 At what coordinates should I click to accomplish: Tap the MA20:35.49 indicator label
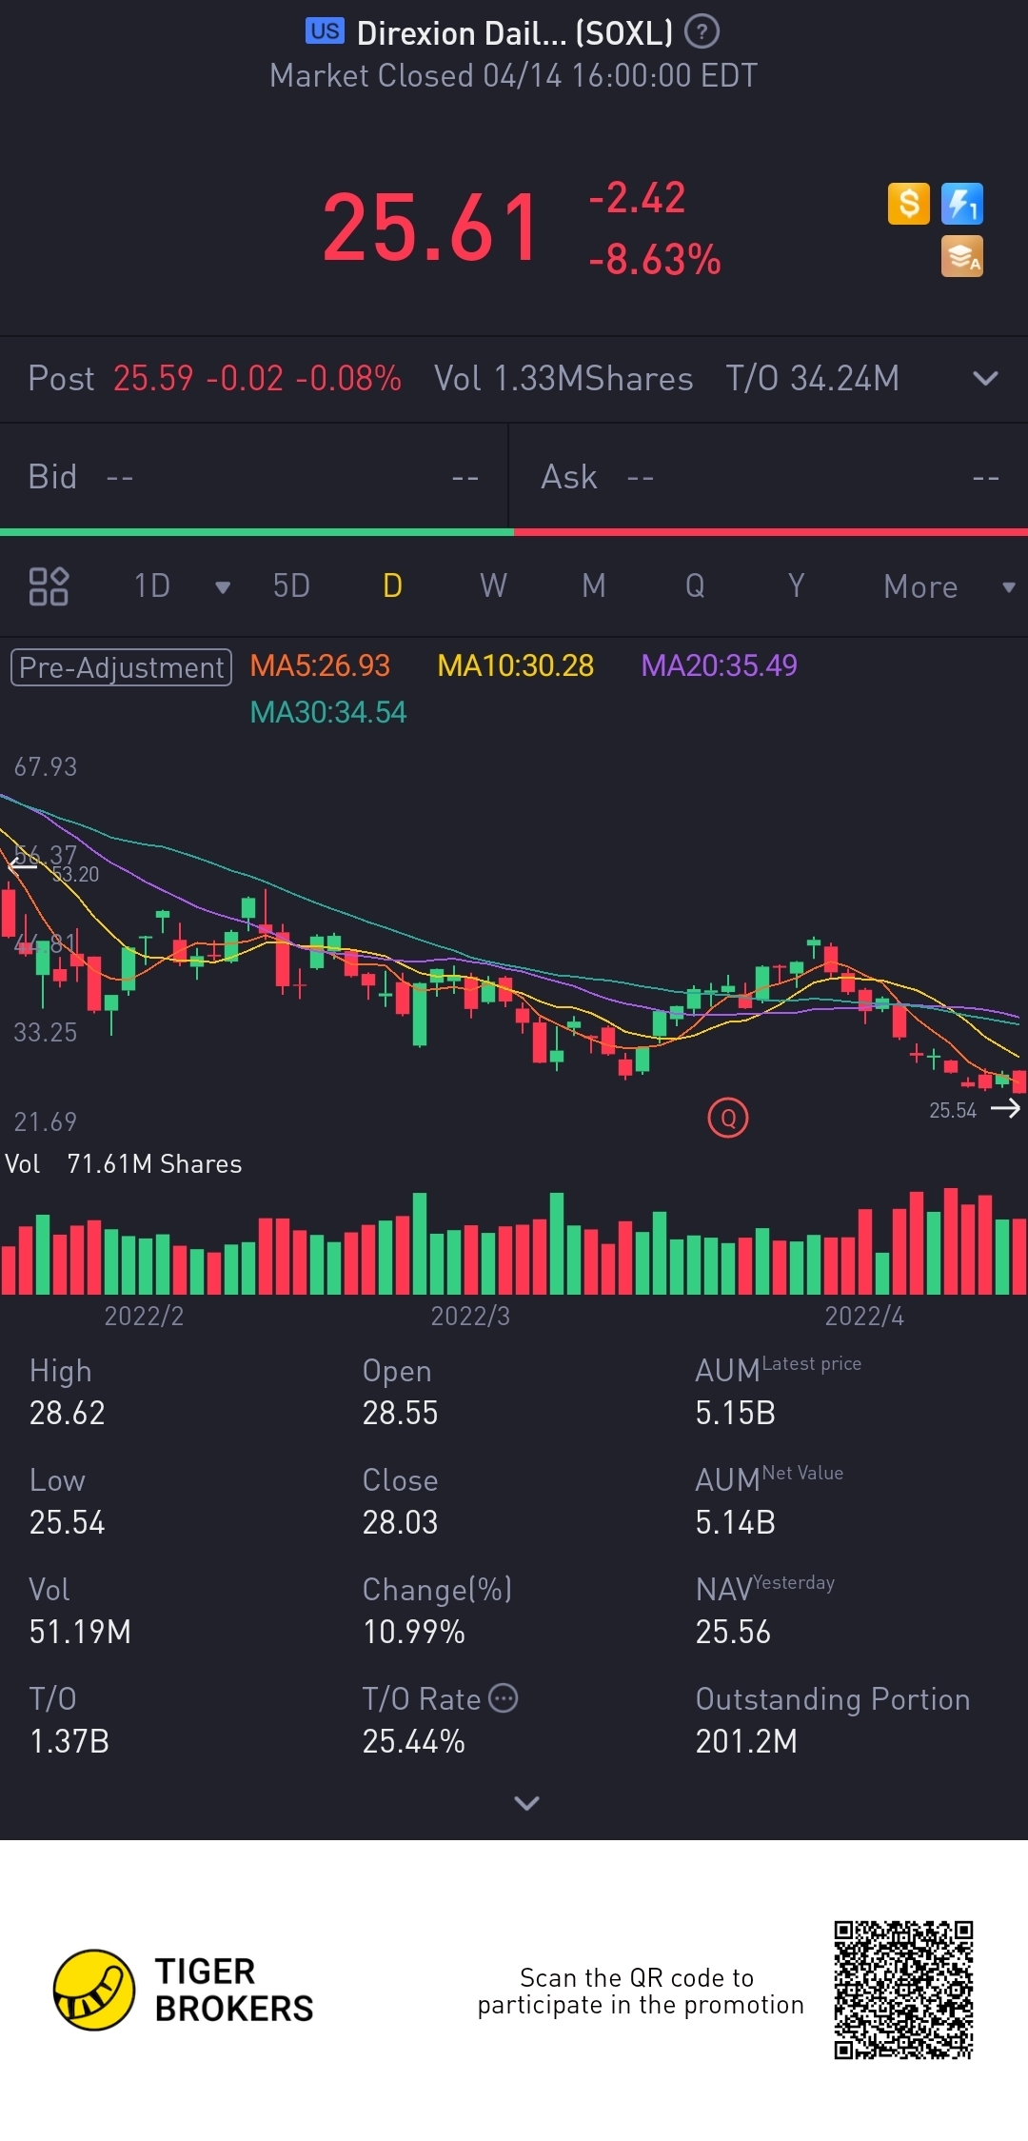pyautogui.click(x=719, y=665)
